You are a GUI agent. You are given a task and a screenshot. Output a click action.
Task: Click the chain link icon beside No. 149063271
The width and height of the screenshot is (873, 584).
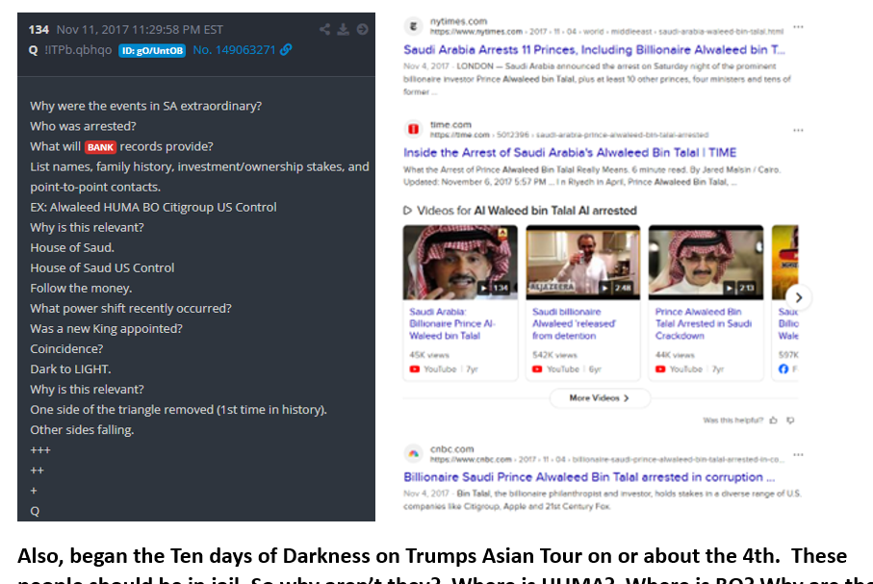click(x=286, y=49)
